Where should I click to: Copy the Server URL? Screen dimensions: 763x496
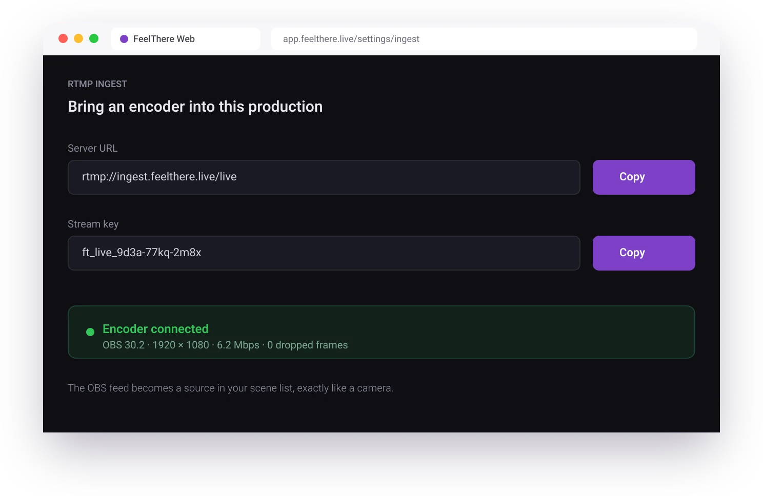tap(644, 177)
